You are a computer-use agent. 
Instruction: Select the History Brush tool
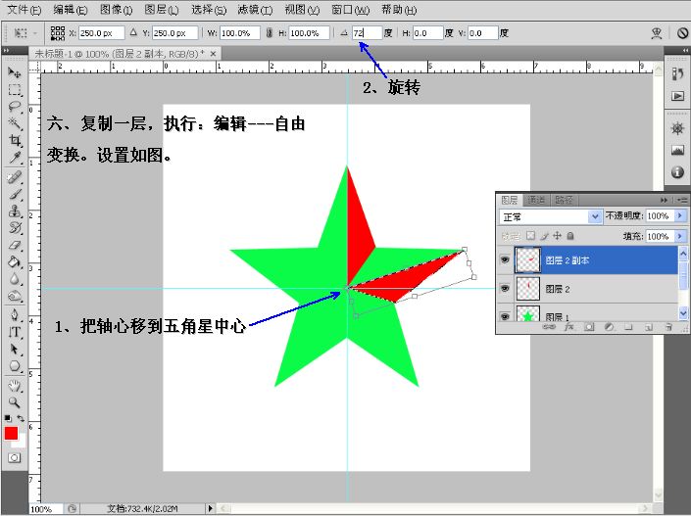15,227
